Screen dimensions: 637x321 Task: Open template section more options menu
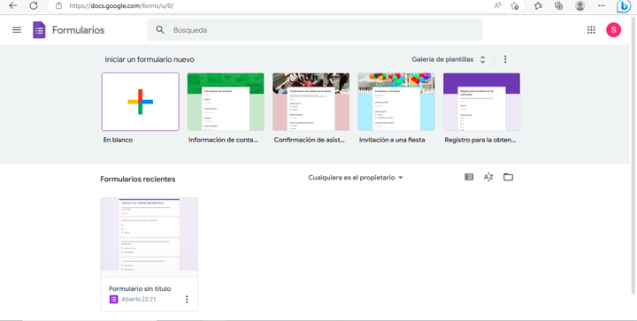505,59
